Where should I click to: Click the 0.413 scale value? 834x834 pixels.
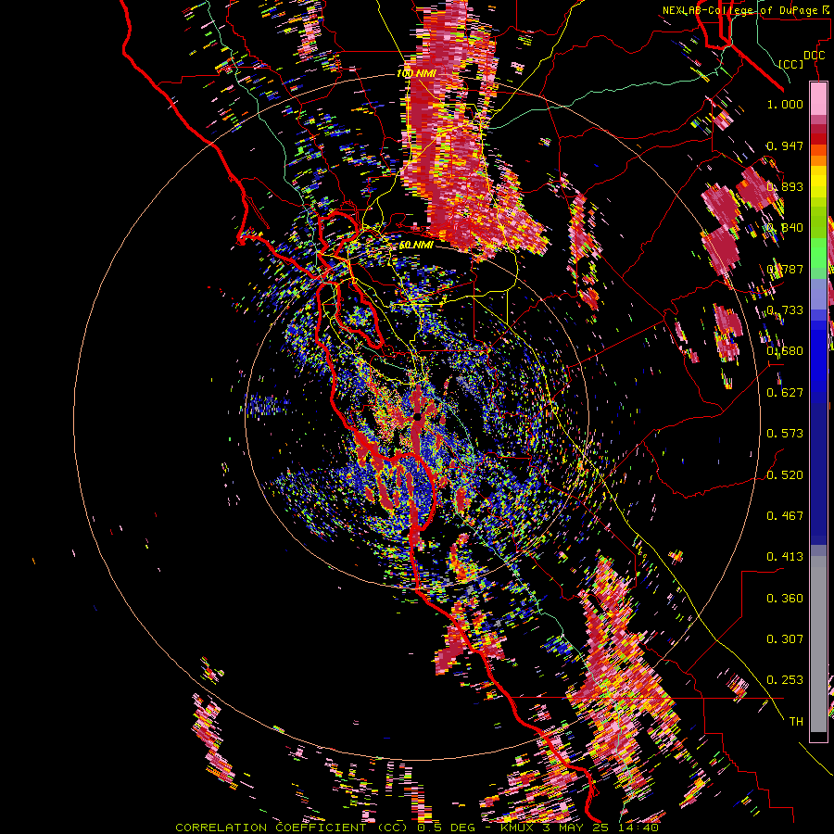tap(785, 557)
